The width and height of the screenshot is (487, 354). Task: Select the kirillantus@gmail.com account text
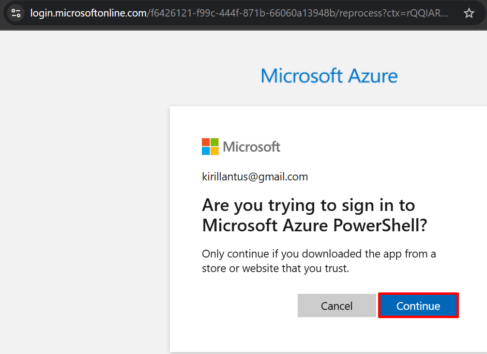(x=255, y=177)
